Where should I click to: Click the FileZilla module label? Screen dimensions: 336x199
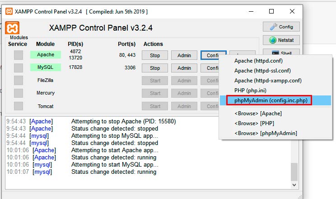click(x=46, y=80)
